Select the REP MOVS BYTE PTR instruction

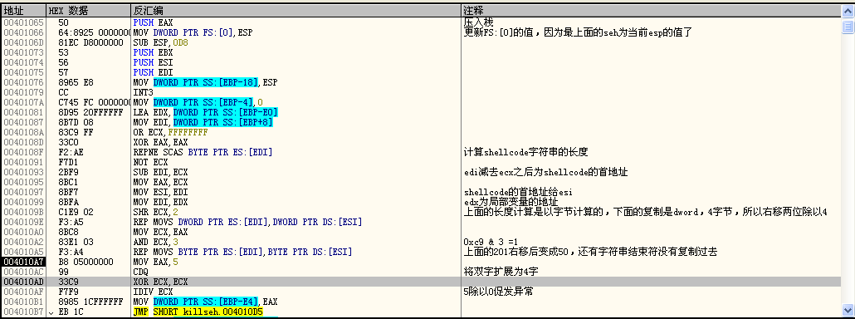tap(242, 252)
